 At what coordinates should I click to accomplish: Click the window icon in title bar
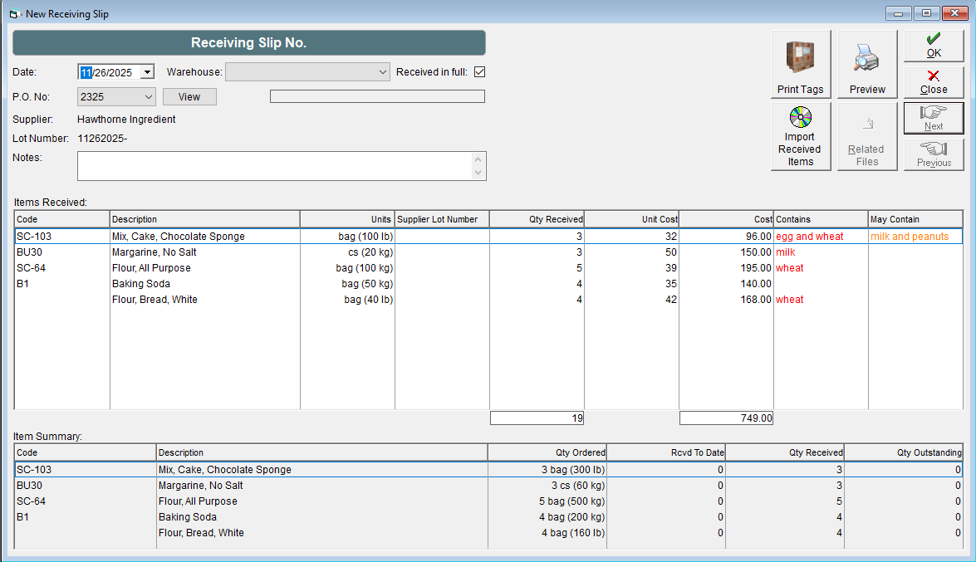pos(14,14)
